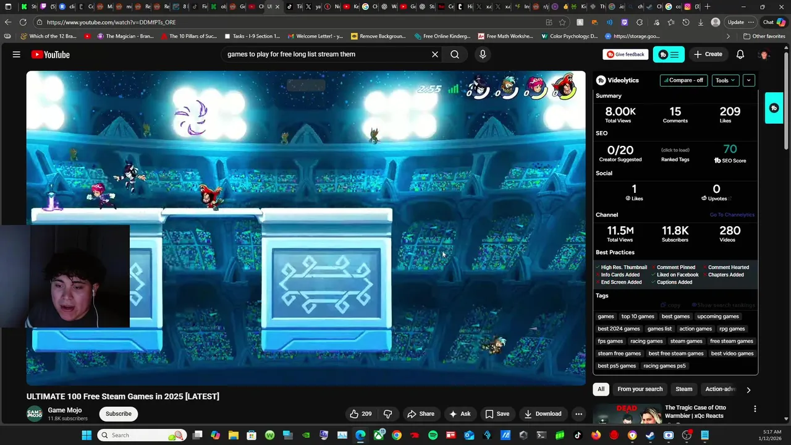The width and height of the screenshot is (791, 445).
Task: Select the Action-adventure filter chip
Action: tap(721, 389)
